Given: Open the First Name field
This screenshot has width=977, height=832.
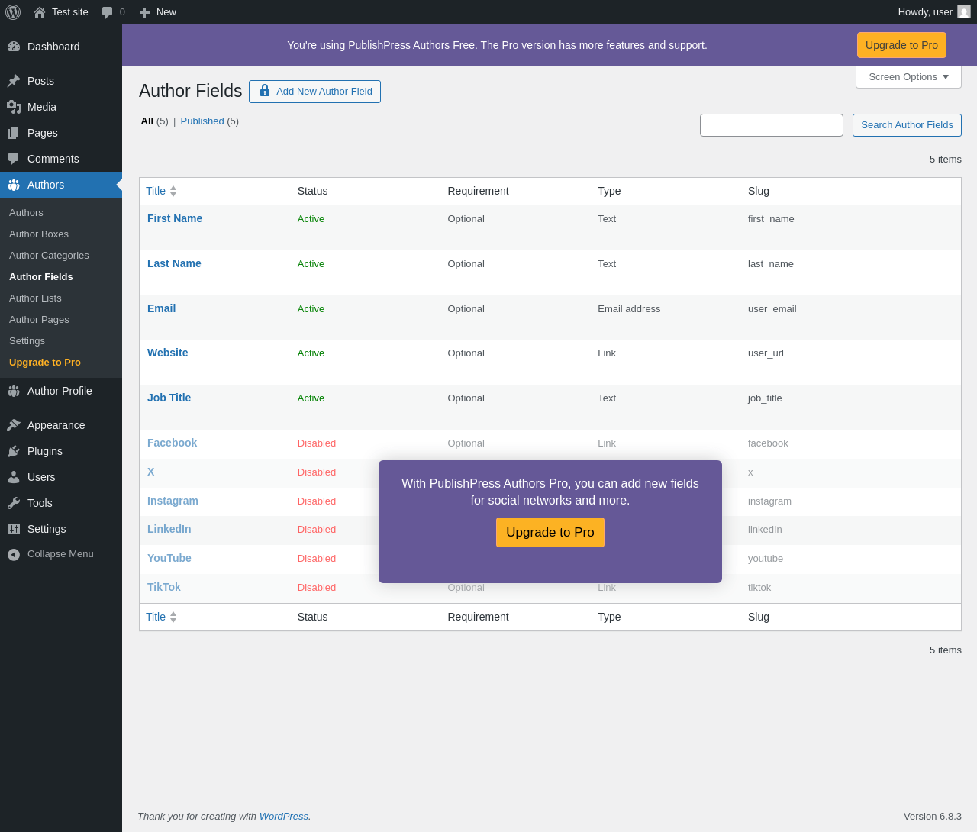Looking at the screenshot, I should coord(175,218).
